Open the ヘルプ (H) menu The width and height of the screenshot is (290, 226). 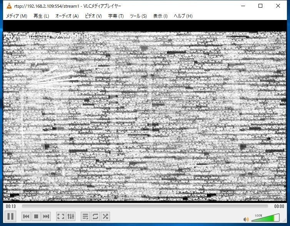(x=183, y=16)
